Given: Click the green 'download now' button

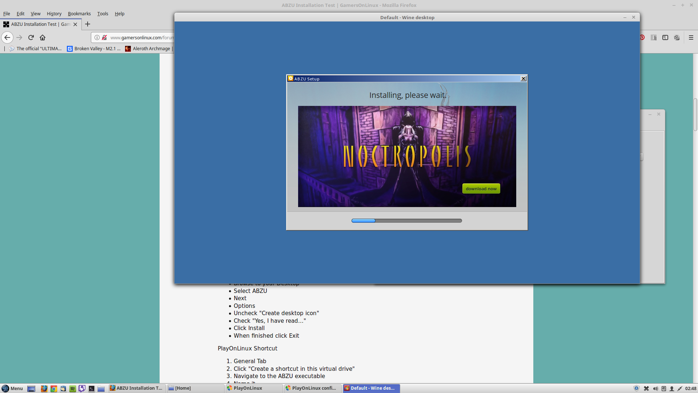Looking at the screenshot, I should tap(481, 188).
